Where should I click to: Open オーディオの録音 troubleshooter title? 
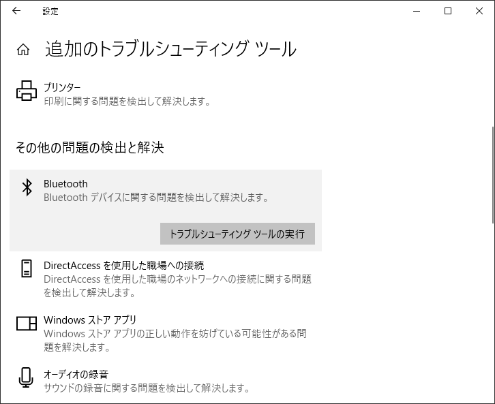pos(76,374)
